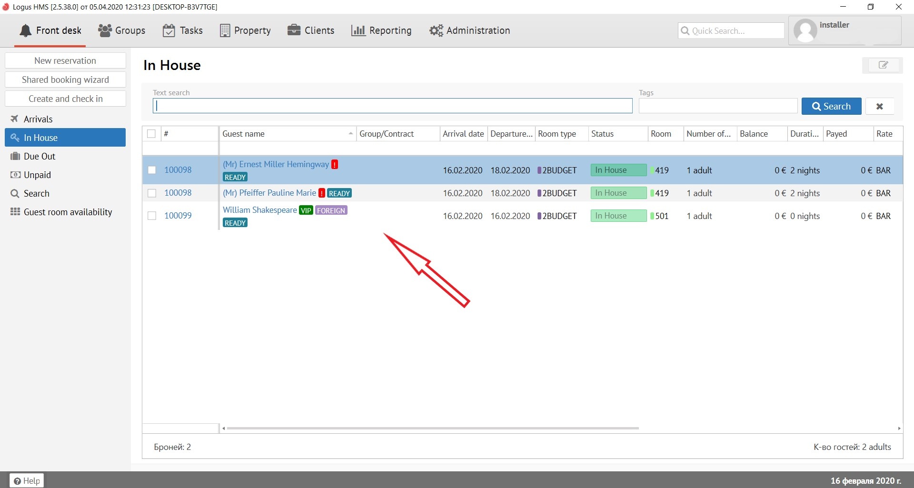This screenshot has width=914, height=488.
Task: Open the Administration menu
Action: 469,30
